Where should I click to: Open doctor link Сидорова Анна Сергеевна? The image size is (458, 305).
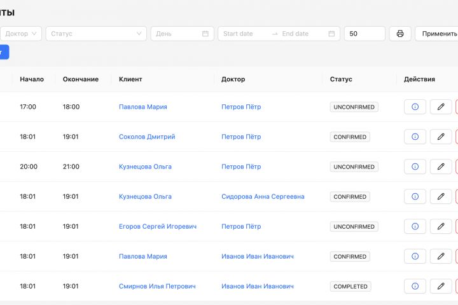click(263, 196)
